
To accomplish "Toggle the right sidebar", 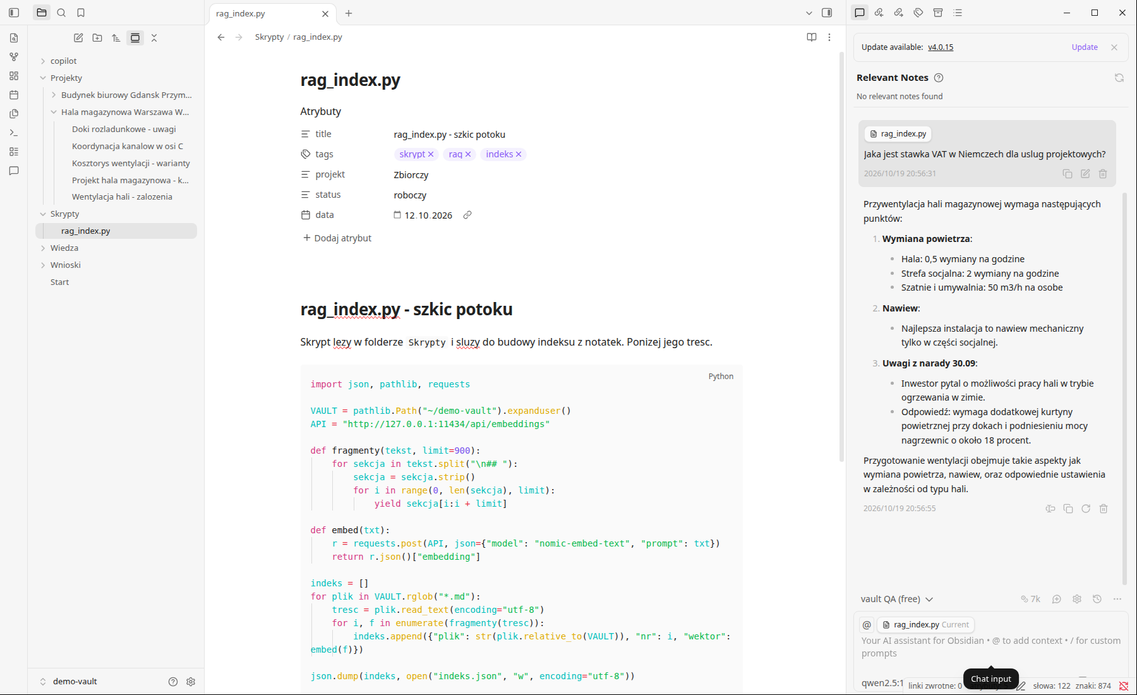I will pos(827,13).
